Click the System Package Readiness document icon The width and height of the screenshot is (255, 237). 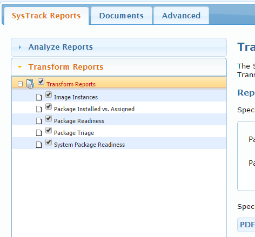point(39,145)
